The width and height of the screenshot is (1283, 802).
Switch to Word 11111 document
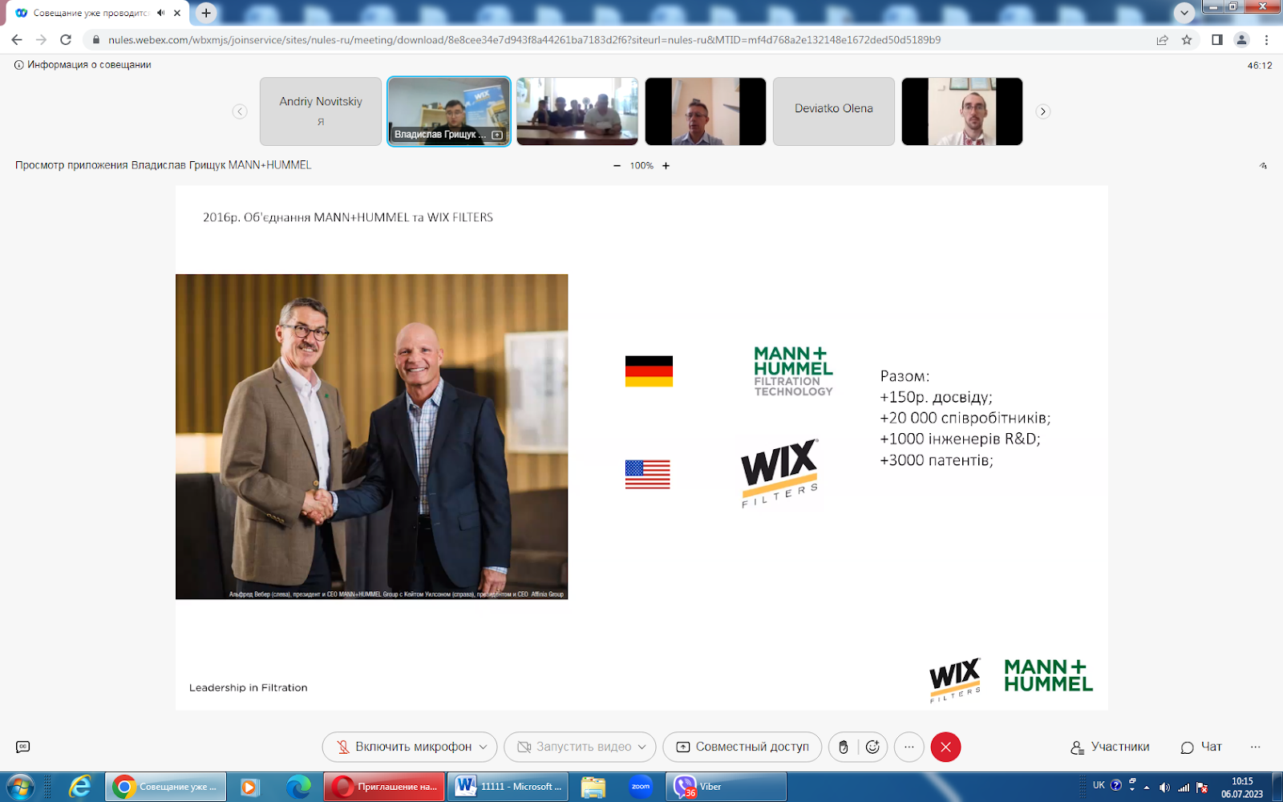[508, 787]
